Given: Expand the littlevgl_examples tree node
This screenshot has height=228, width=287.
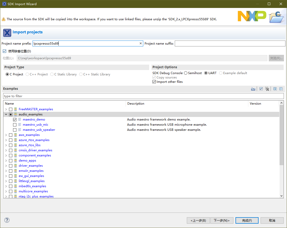Looking at the screenshot, I should (x=6, y=181).
